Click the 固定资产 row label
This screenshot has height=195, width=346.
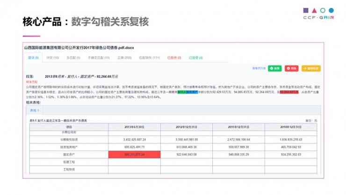[x=69, y=155]
